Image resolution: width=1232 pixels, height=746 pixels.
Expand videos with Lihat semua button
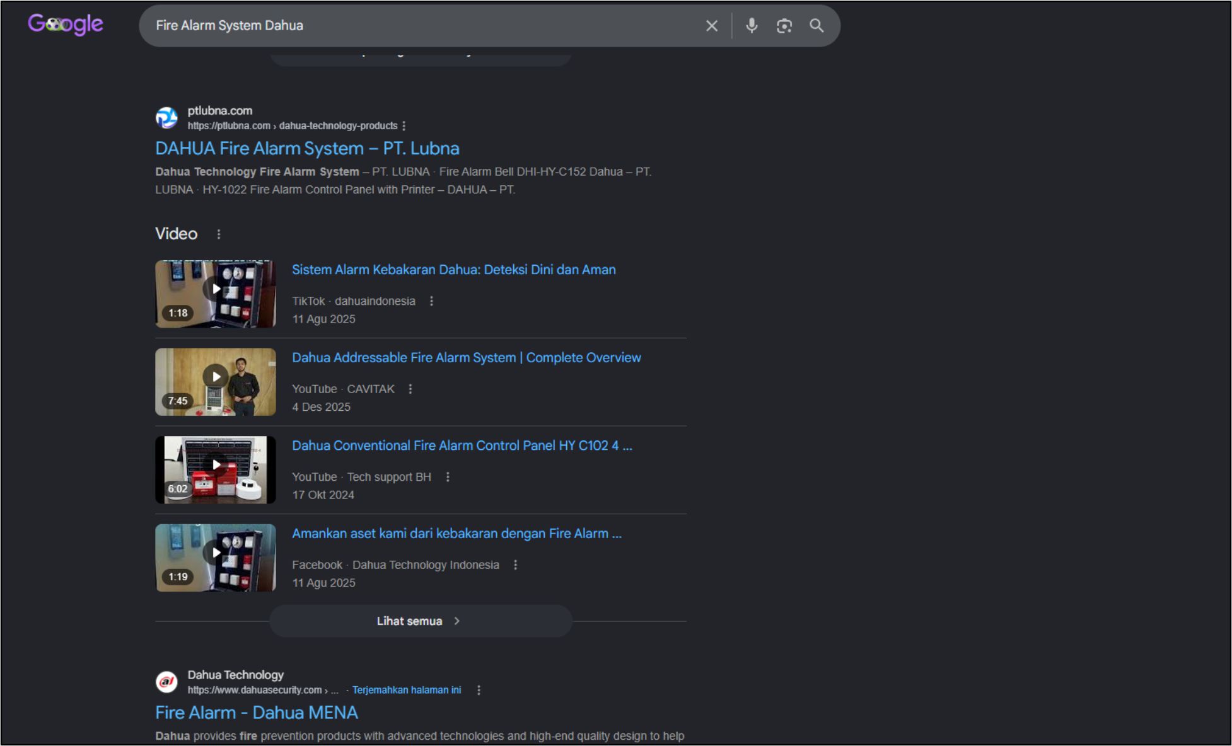click(421, 621)
